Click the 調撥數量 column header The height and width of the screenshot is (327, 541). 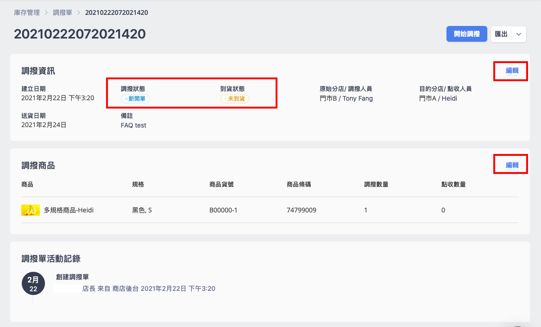click(x=376, y=184)
